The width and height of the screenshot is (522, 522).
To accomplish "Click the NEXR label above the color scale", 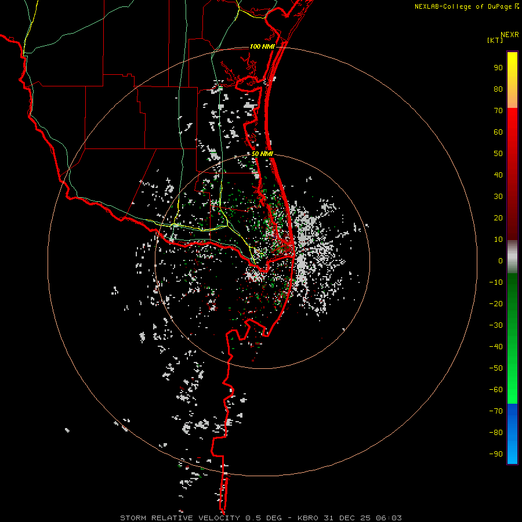I will 510,35.
